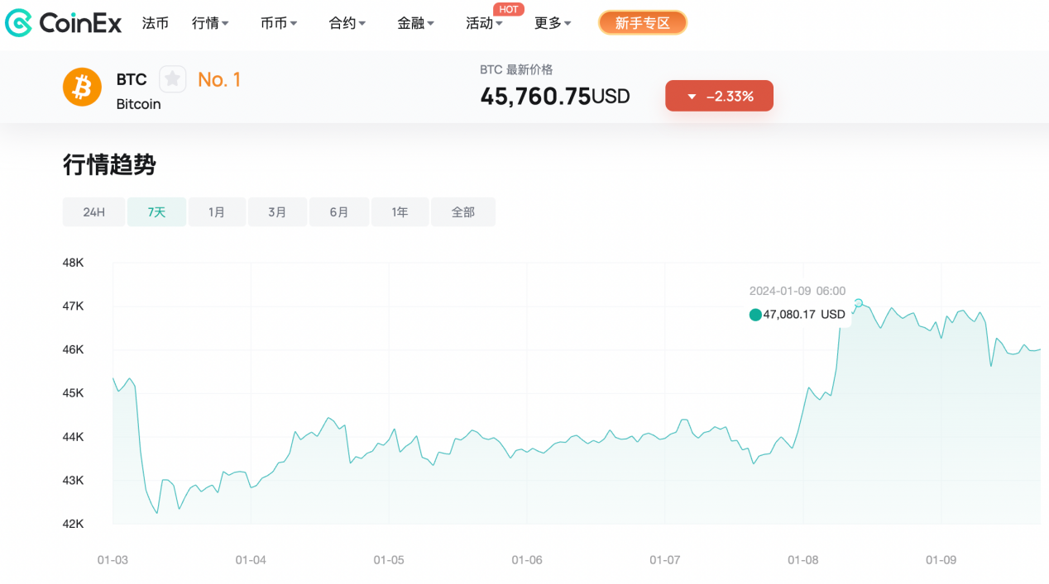Open the 新手专区 button
The image size is (1049, 584).
643,23
